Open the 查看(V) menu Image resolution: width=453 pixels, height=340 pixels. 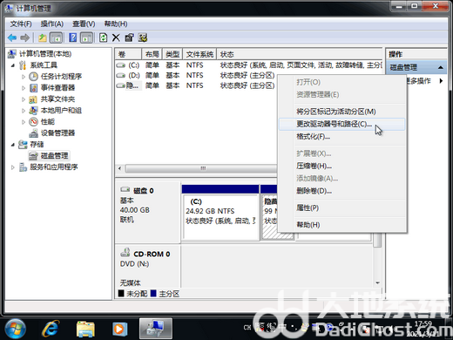coord(84,24)
